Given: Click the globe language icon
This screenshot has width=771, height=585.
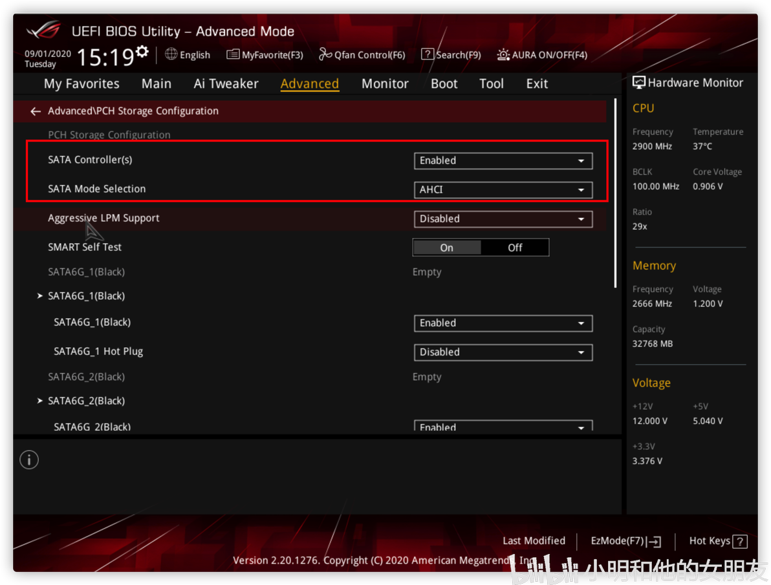Looking at the screenshot, I should pyautogui.click(x=171, y=54).
